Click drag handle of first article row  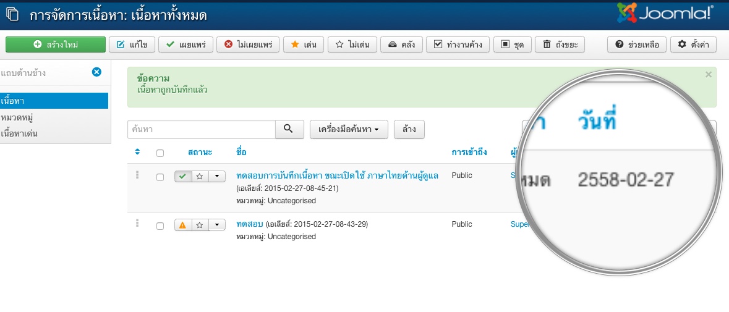[x=137, y=175]
